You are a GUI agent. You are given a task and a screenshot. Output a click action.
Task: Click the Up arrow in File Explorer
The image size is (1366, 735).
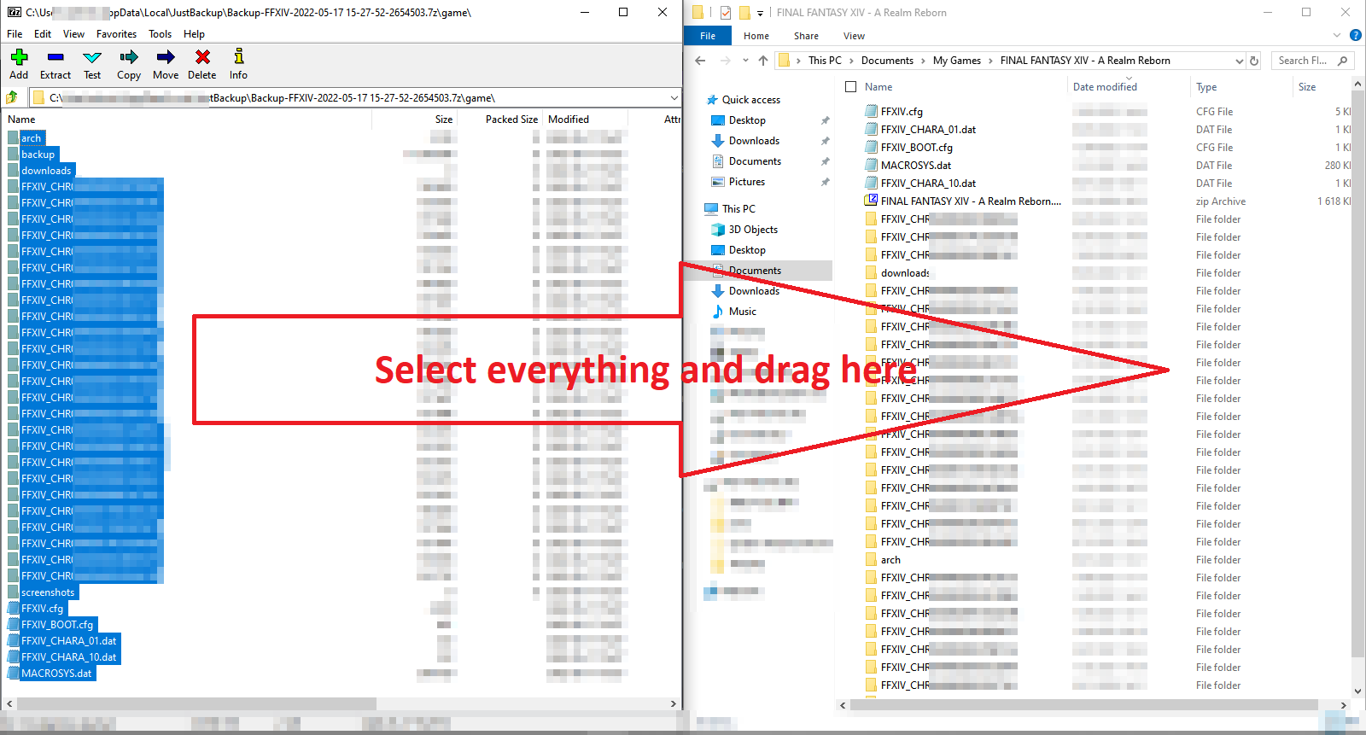pos(763,61)
